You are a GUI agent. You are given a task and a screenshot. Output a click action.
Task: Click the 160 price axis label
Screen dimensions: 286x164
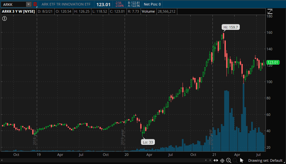point(269,32)
